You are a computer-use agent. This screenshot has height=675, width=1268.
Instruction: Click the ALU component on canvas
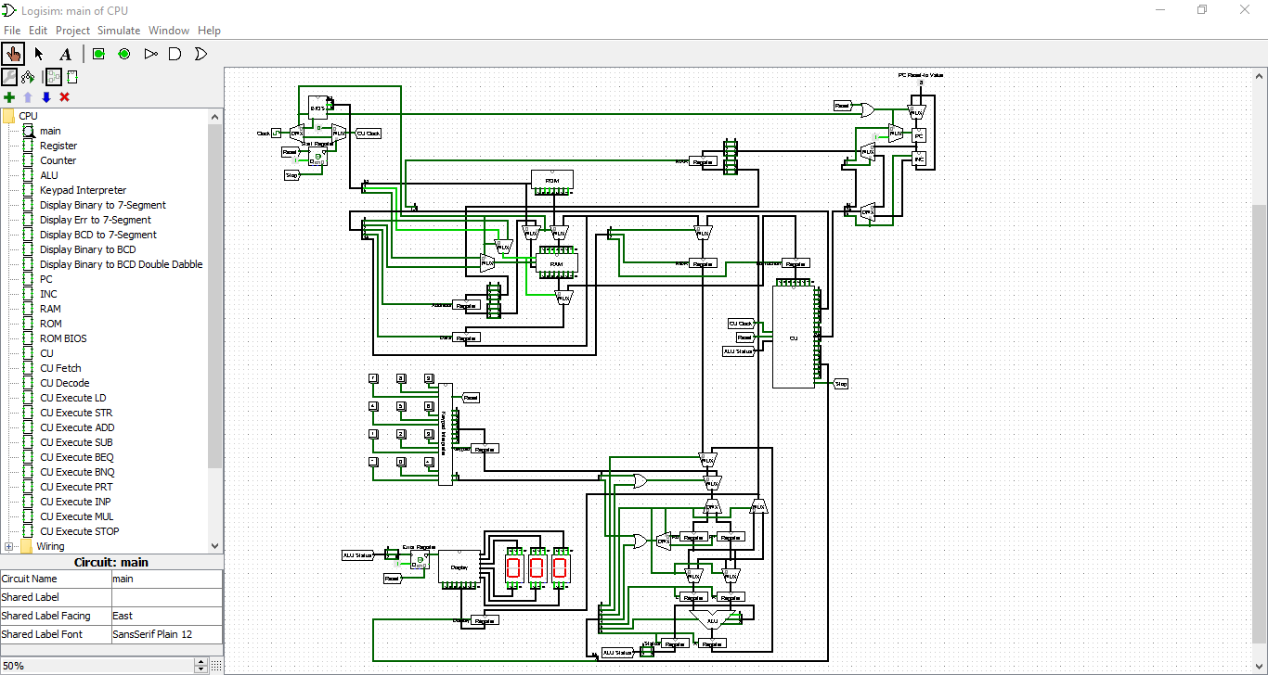pyautogui.click(x=713, y=620)
